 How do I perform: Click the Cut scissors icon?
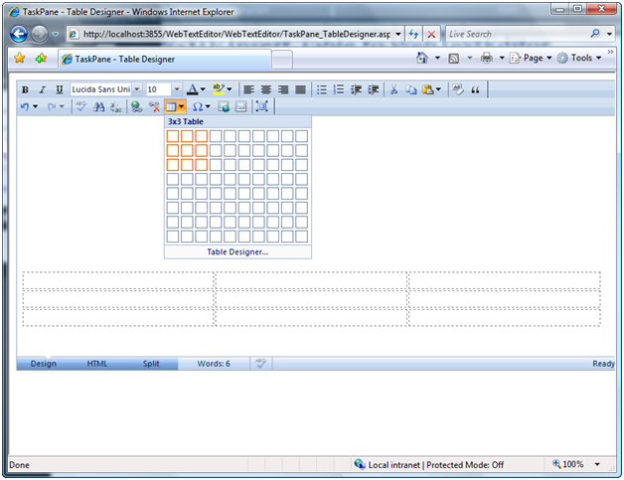point(394,89)
